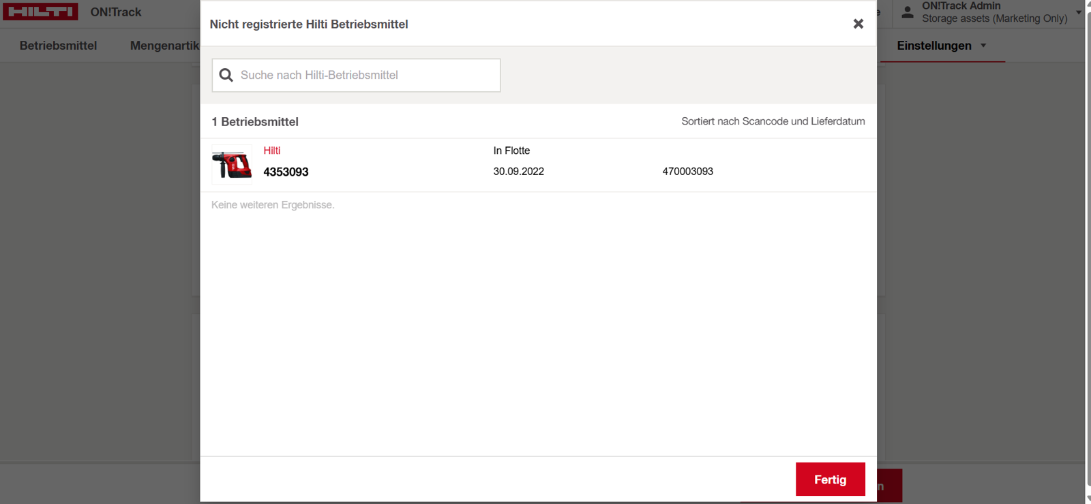Open the Mengenartikel tab in background
Image resolution: width=1091 pixels, height=504 pixels.
coord(164,46)
